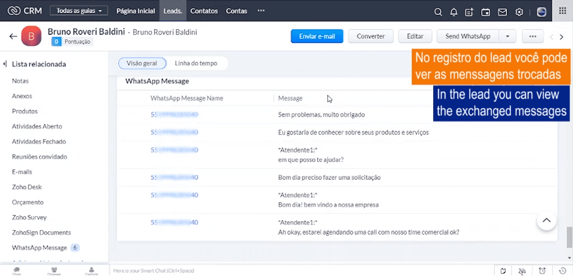Select the Visão geral view toggle
Image resolution: width=573 pixels, height=278 pixels.
tap(142, 63)
